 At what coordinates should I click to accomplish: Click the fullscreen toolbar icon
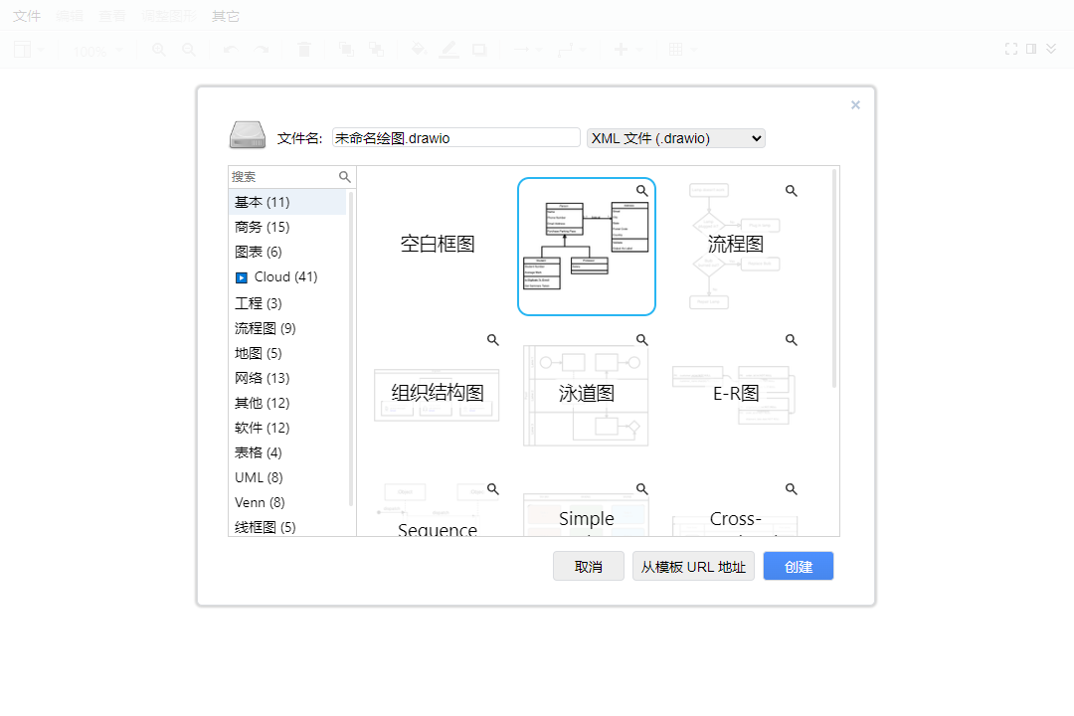1011,49
